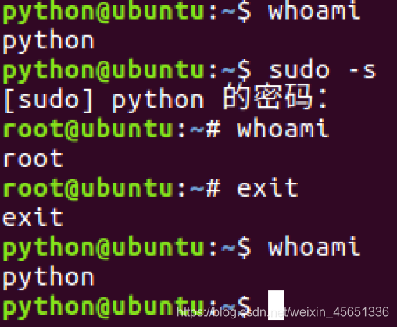Click the 'python@ubuntu' prompt before sudo -s
This screenshot has width=397, height=327.
pos(103,71)
